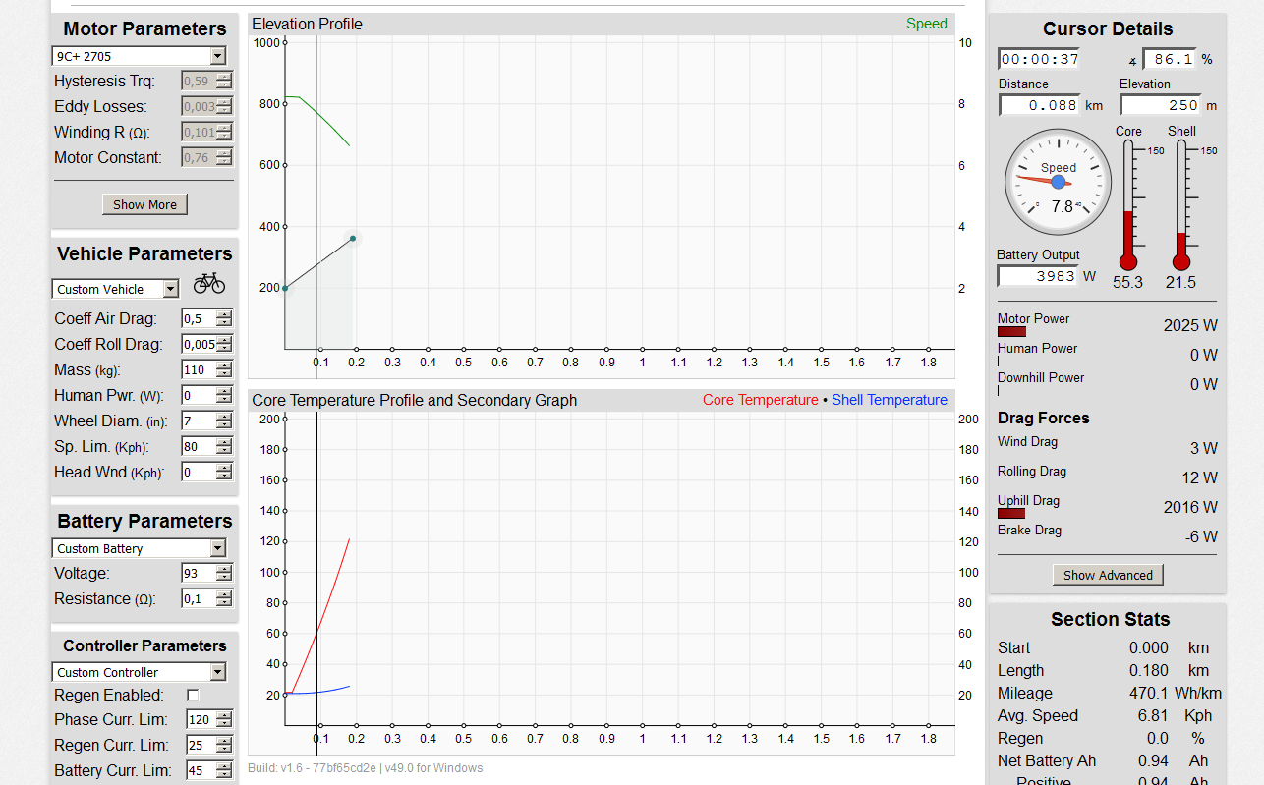Viewport: 1264px width, 785px height.
Task: Open the Custom Battery dropdown
Action: pyautogui.click(x=139, y=548)
